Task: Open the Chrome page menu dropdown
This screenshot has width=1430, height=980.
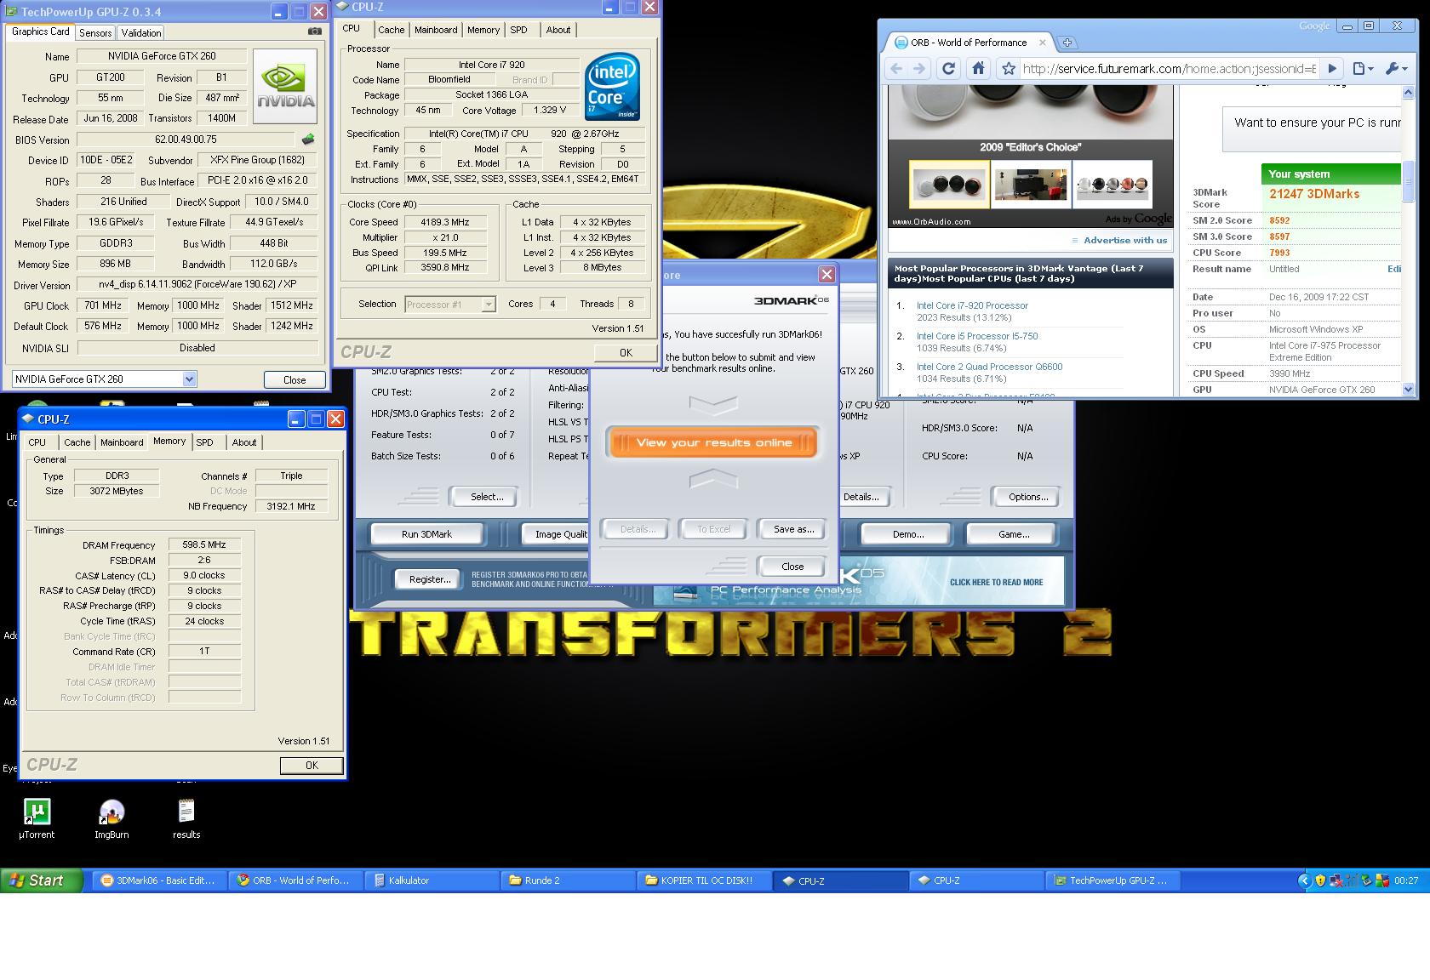Action: pyautogui.click(x=1363, y=69)
